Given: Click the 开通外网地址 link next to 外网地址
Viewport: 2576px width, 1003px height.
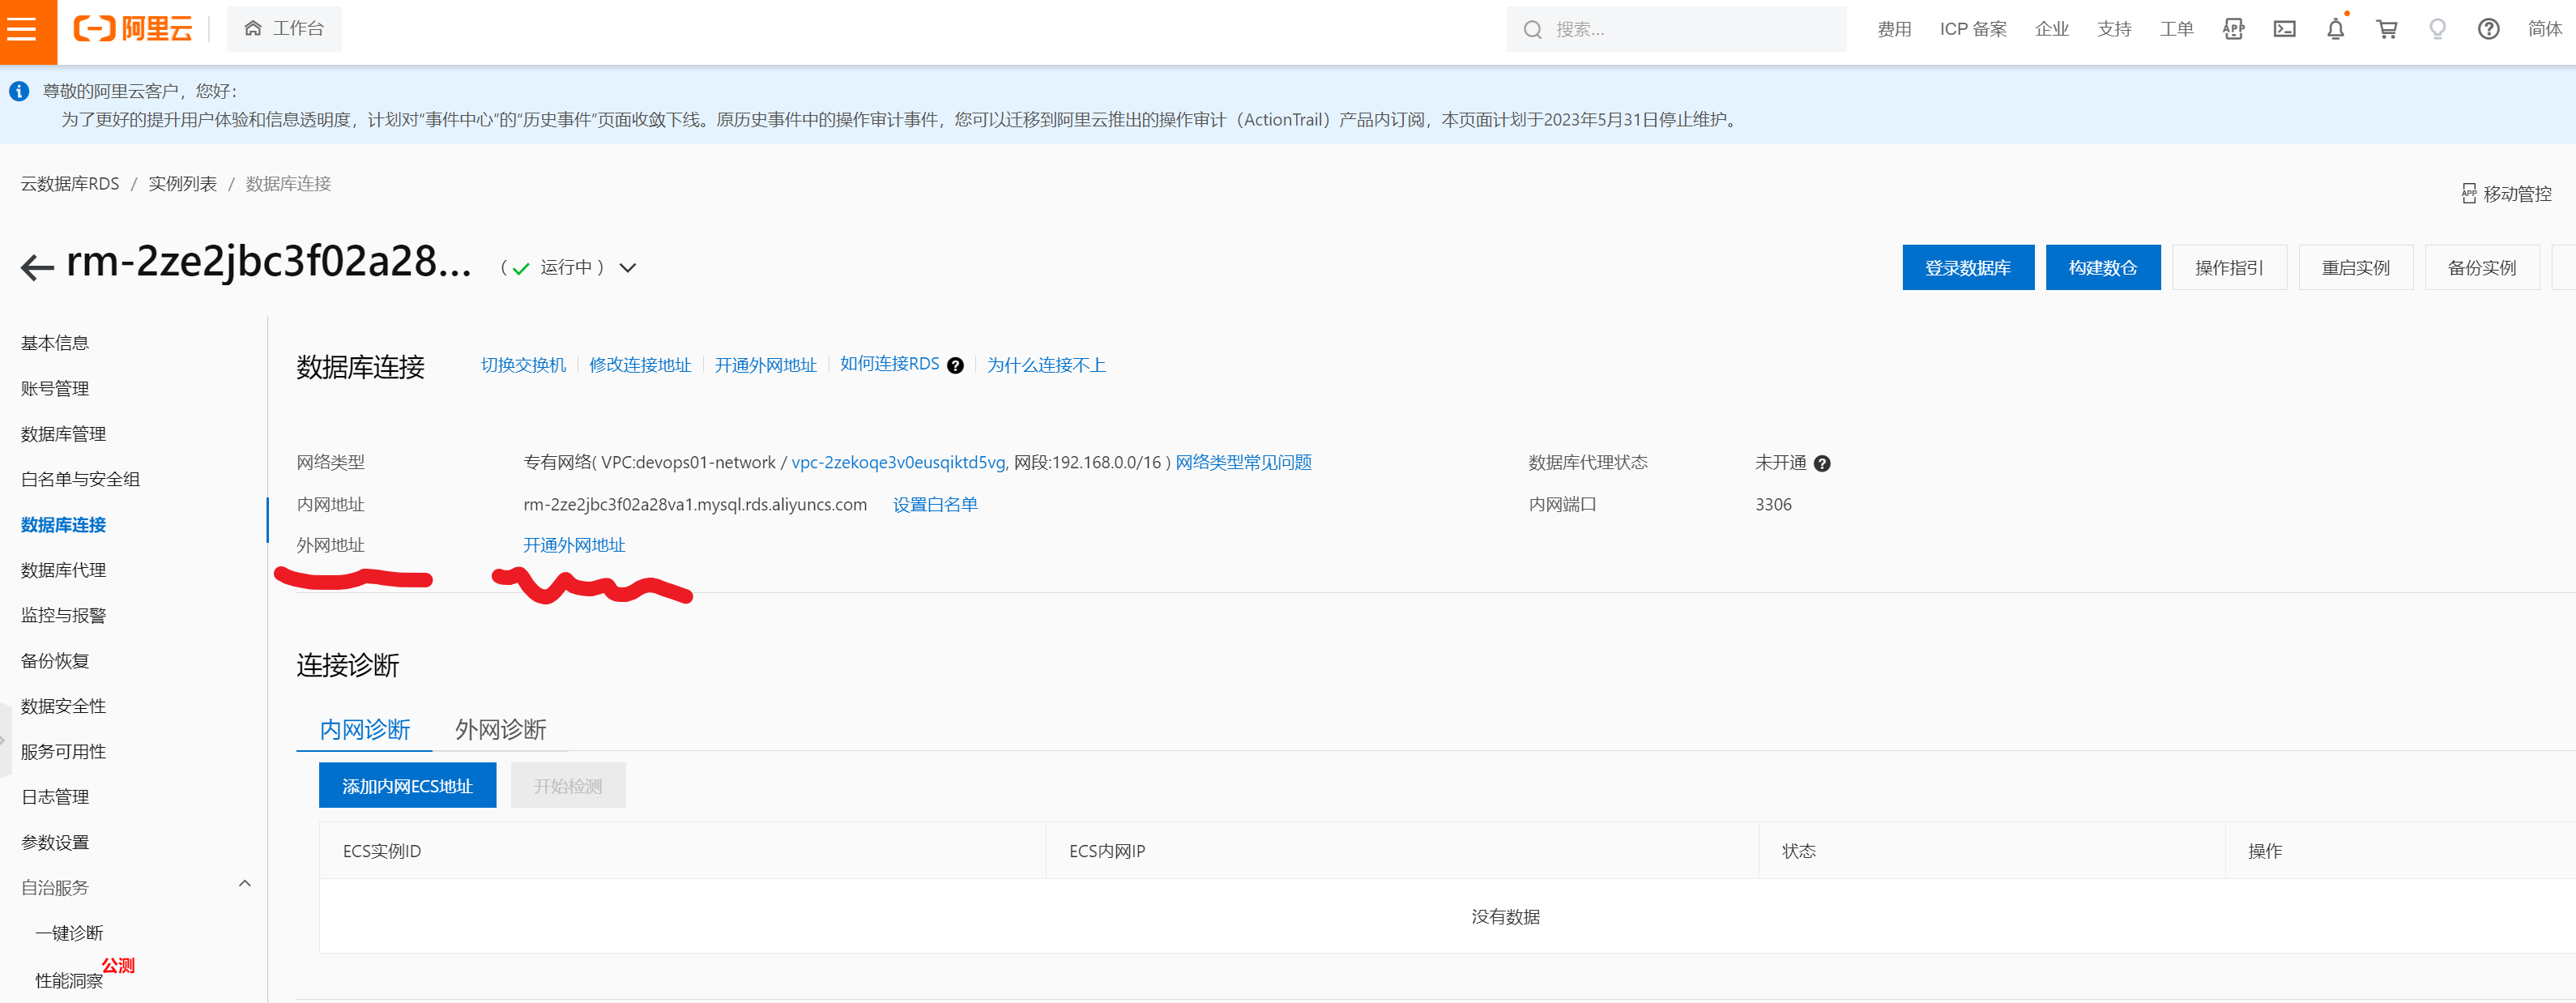Looking at the screenshot, I should [x=574, y=545].
